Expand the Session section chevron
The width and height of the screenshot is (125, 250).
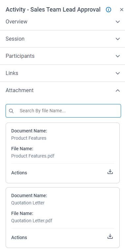[x=118, y=39]
